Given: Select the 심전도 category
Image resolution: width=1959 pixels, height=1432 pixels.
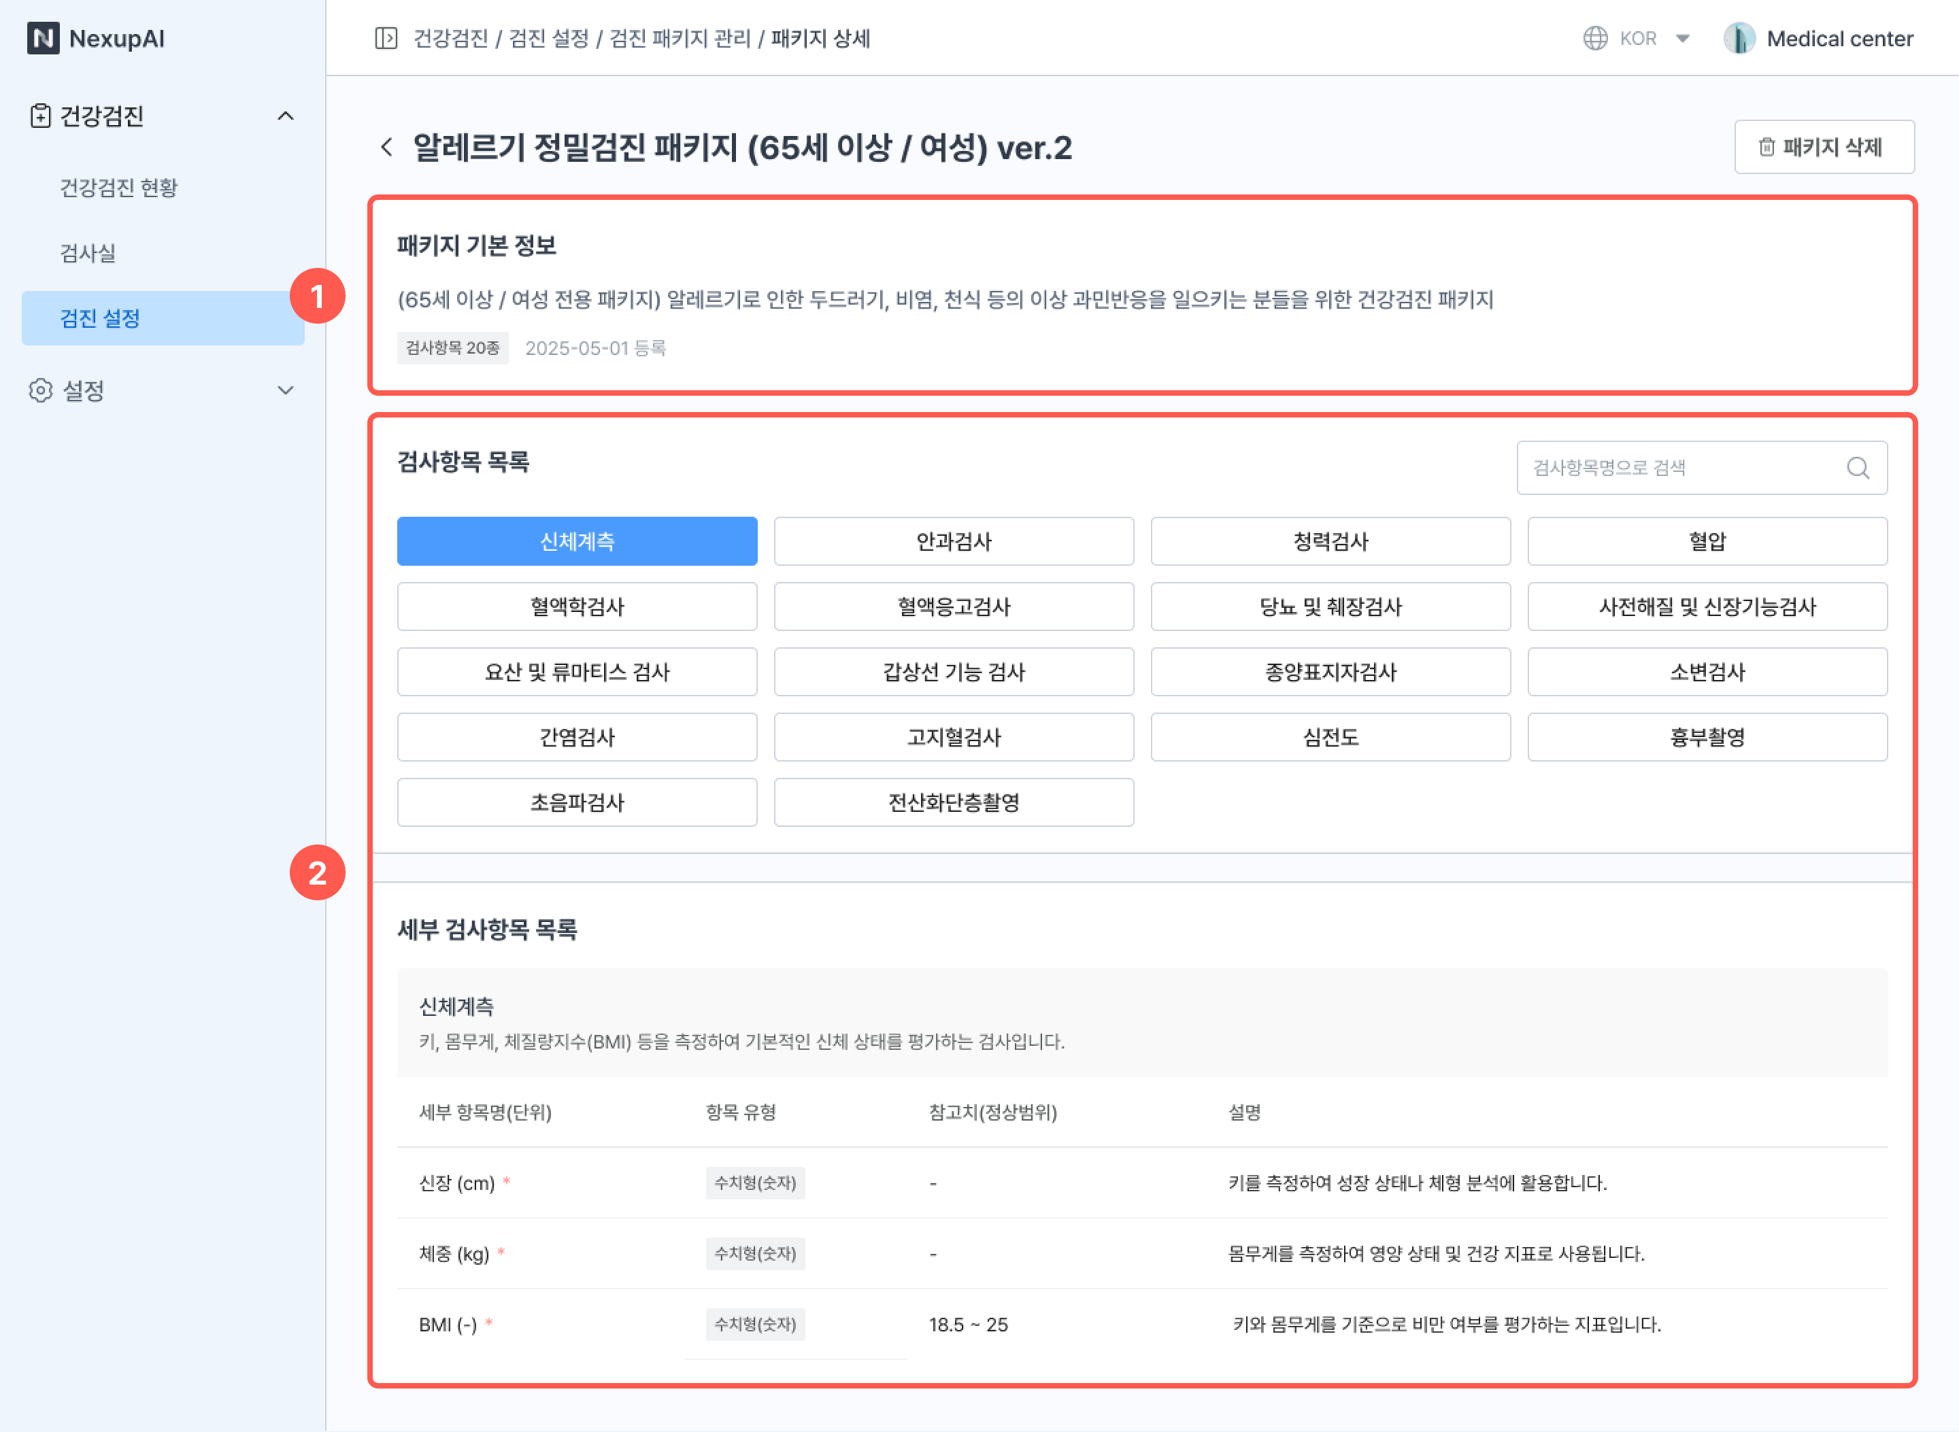Looking at the screenshot, I should 1329,737.
